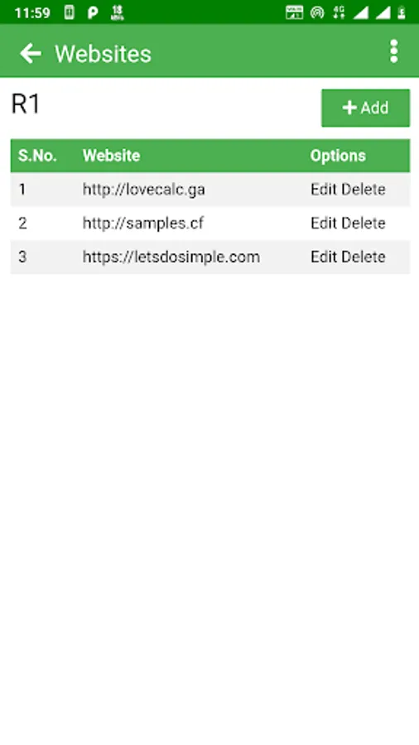
Task: Open the three-dot overflow menu
Action: (x=394, y=51)
